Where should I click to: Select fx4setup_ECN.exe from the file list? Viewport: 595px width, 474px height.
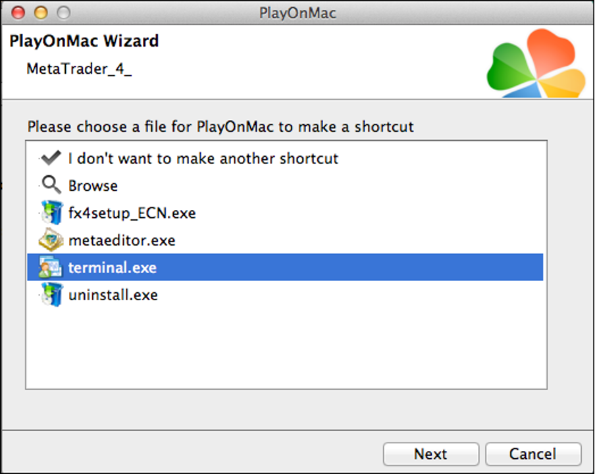132,213
